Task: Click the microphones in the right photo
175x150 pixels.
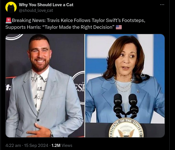Action: pos(125,104)
